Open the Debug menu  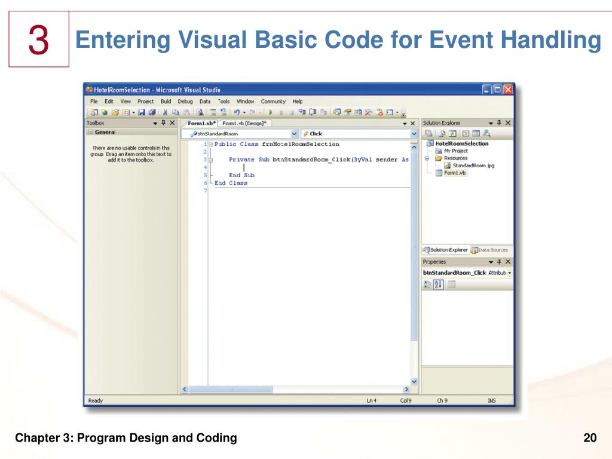pos(185,101)
